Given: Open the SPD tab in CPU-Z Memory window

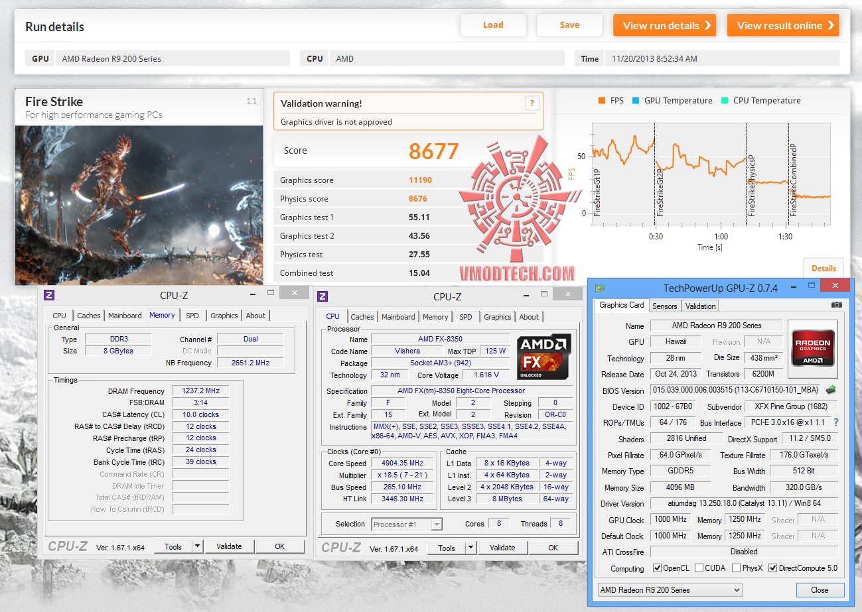Looking at the screenshot, I should click(192, 316).
